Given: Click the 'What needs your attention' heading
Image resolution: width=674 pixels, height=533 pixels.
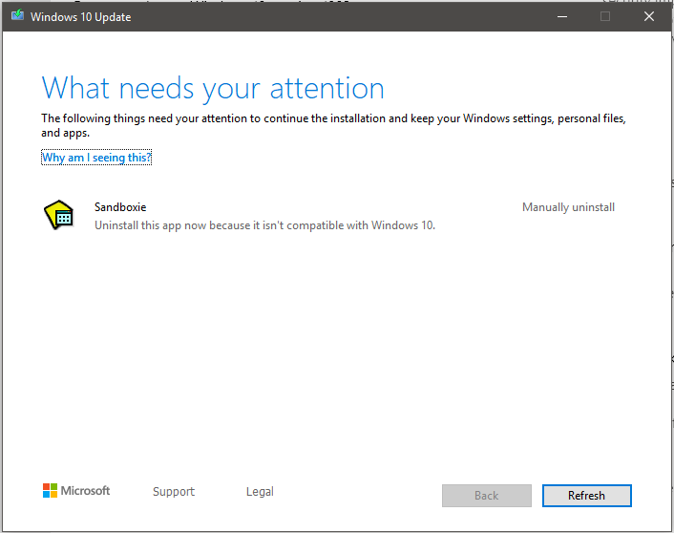Looking at the screenshot, I should point(213,89).
